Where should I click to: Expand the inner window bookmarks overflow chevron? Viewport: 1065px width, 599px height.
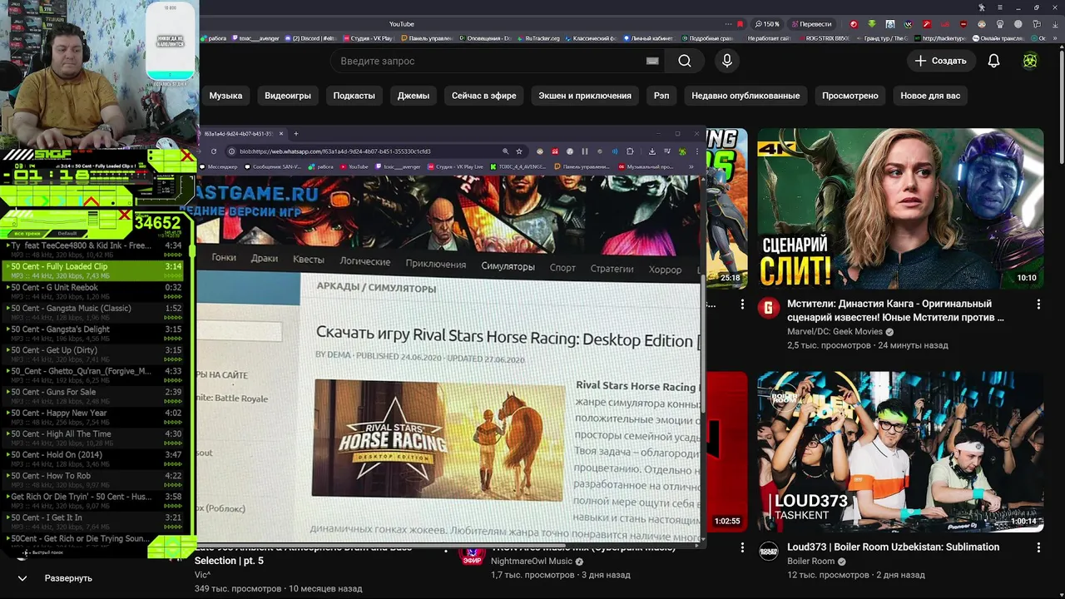pyautogui.click(x=691, y=166)
